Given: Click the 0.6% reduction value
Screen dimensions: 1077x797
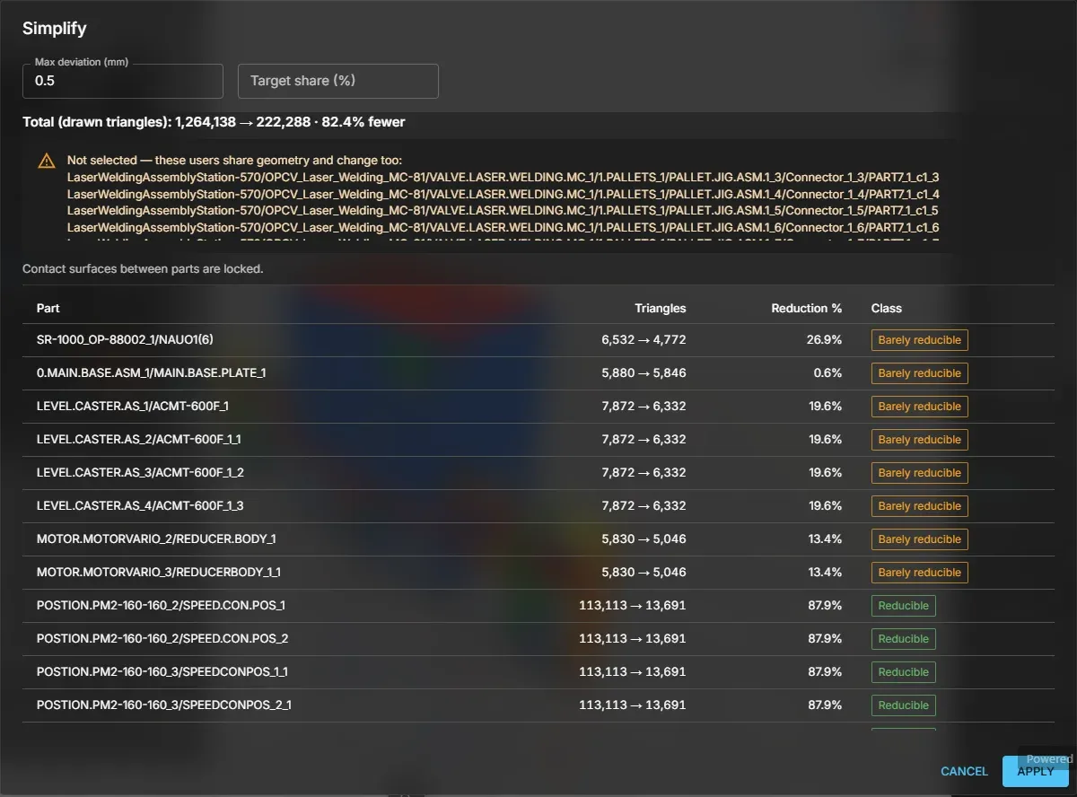Looking at the screenshot, I should coord(827,373).
